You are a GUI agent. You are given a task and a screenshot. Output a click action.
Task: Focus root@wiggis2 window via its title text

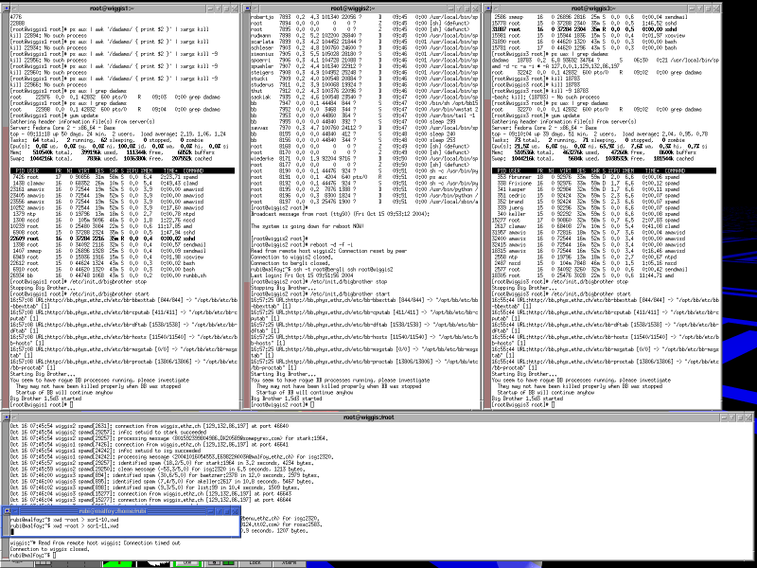point(353,9)
